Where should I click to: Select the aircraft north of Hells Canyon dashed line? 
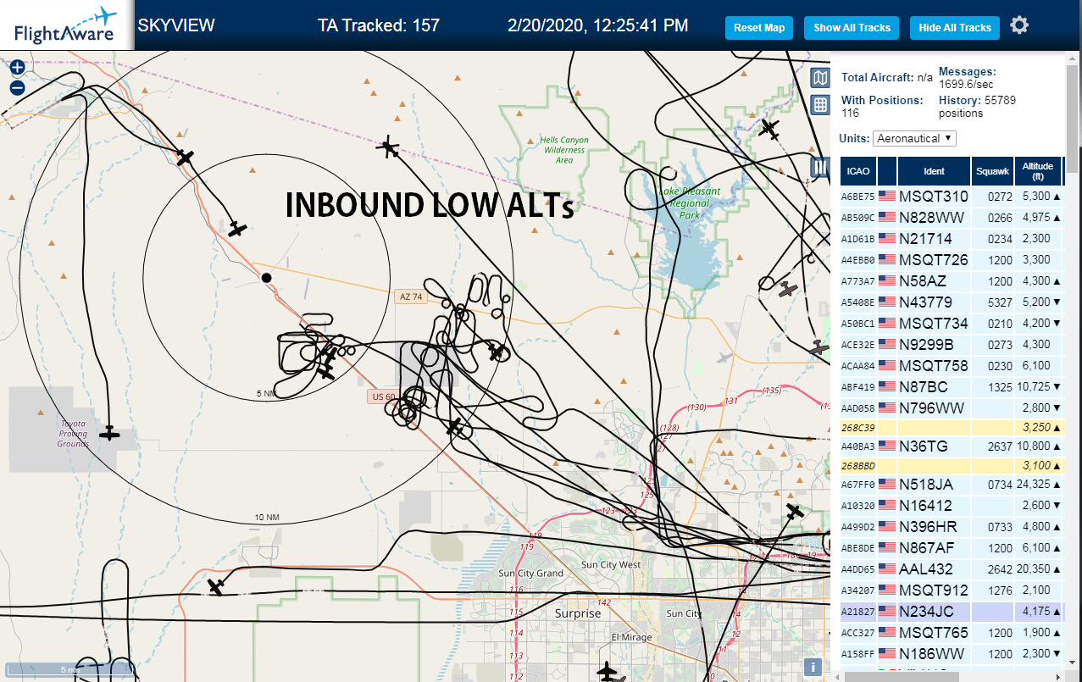click(389, 147)
